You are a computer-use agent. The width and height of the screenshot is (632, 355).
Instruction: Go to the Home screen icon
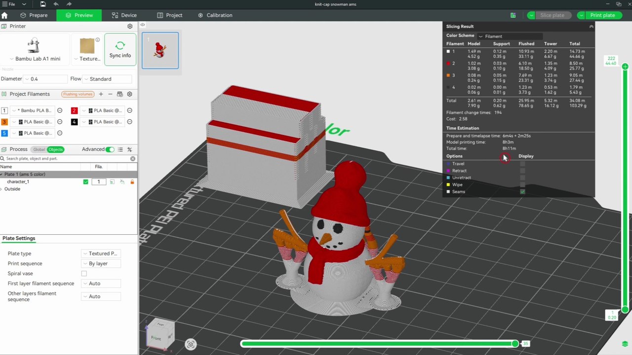coord(4,15)
